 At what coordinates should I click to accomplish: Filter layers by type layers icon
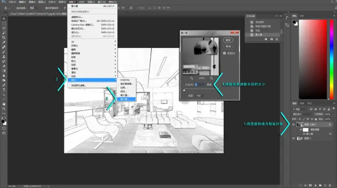320,109
